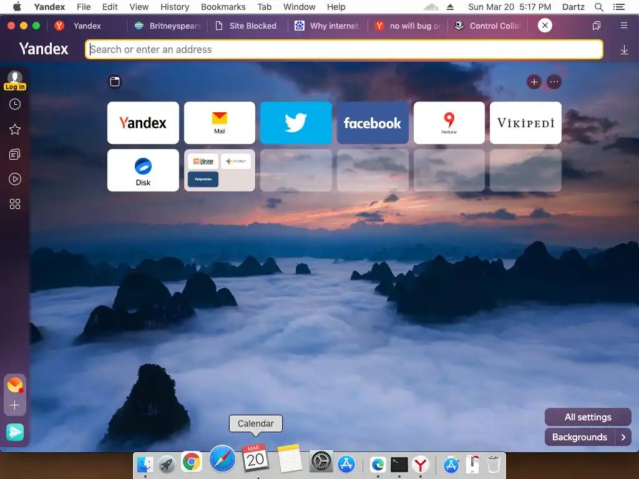
Task: Click the closed tabs window icon above tiles
Action: point(115,82)
